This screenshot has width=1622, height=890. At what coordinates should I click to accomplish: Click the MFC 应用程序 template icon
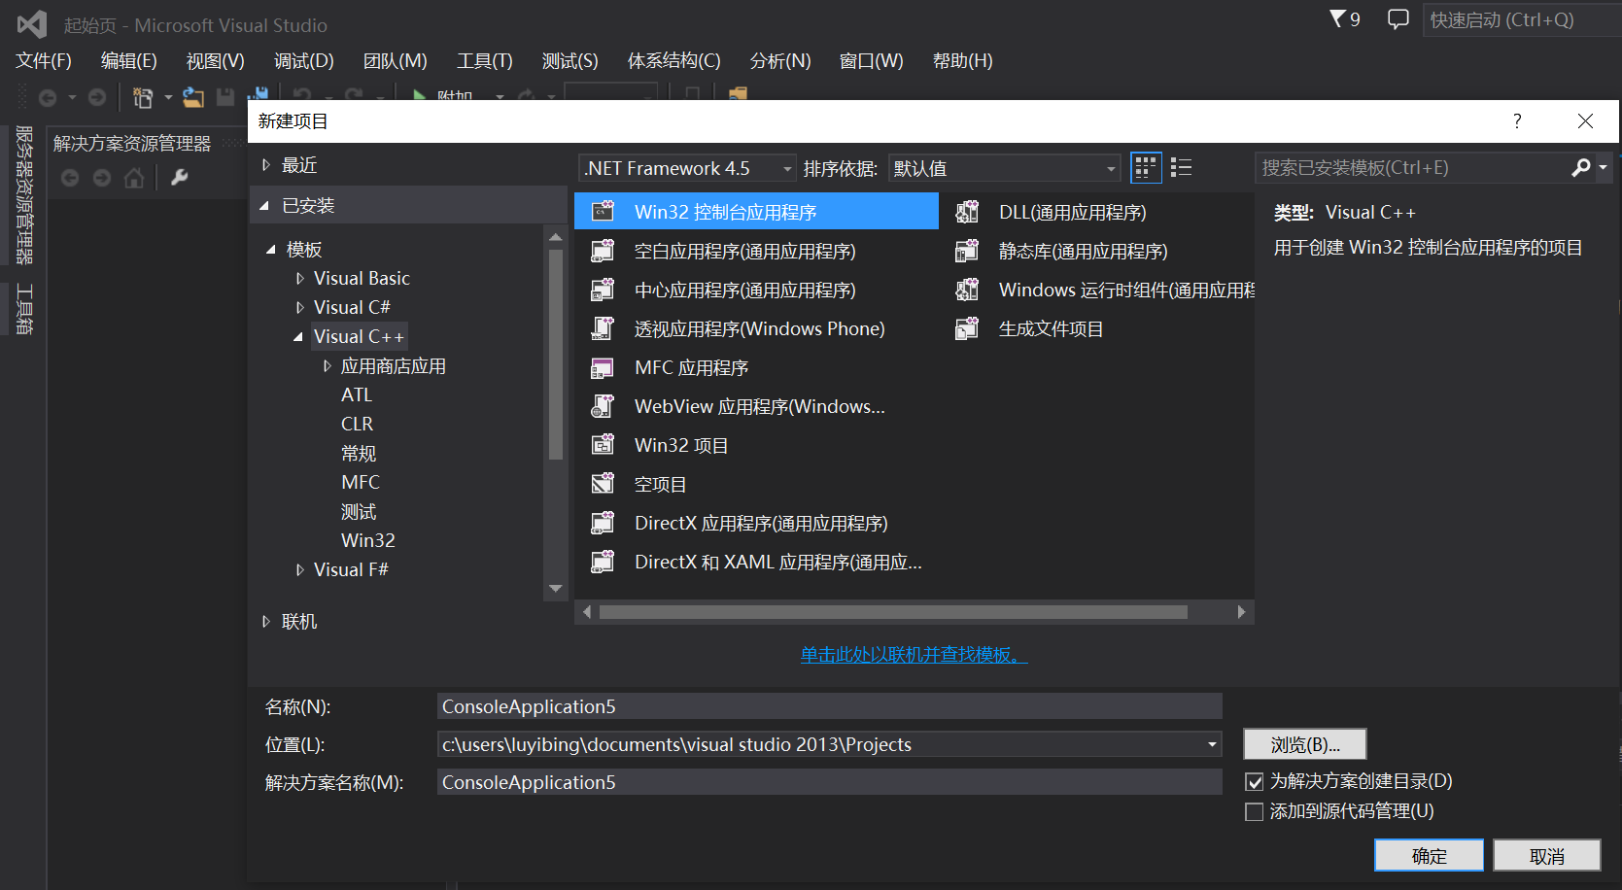pos(604,367)
